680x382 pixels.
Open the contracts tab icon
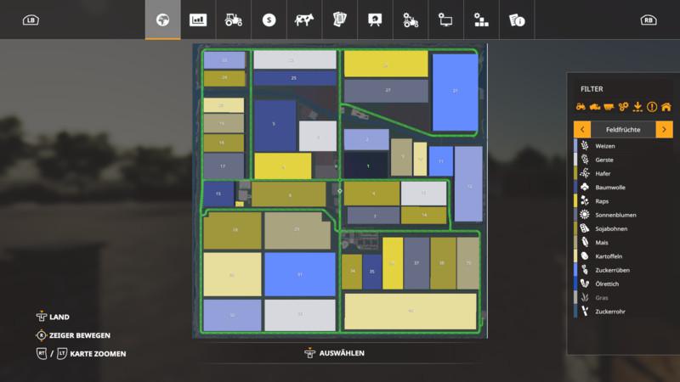(x=339, y=20)
